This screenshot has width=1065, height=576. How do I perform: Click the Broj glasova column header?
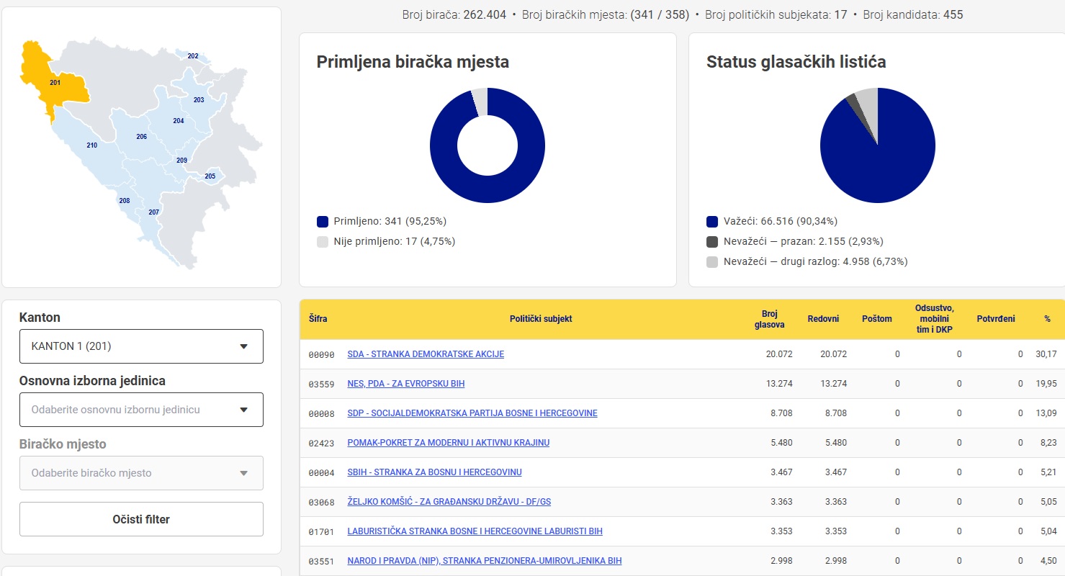(769, 320)
